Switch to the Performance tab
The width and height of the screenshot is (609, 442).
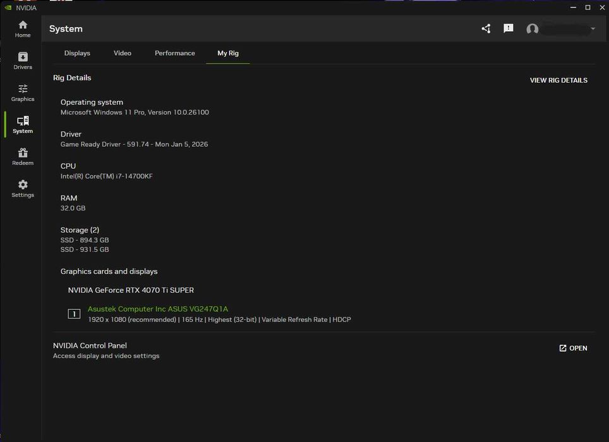point(175,53)
